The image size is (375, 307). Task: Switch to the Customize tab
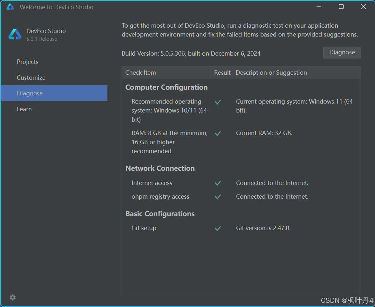click(31, 78)
